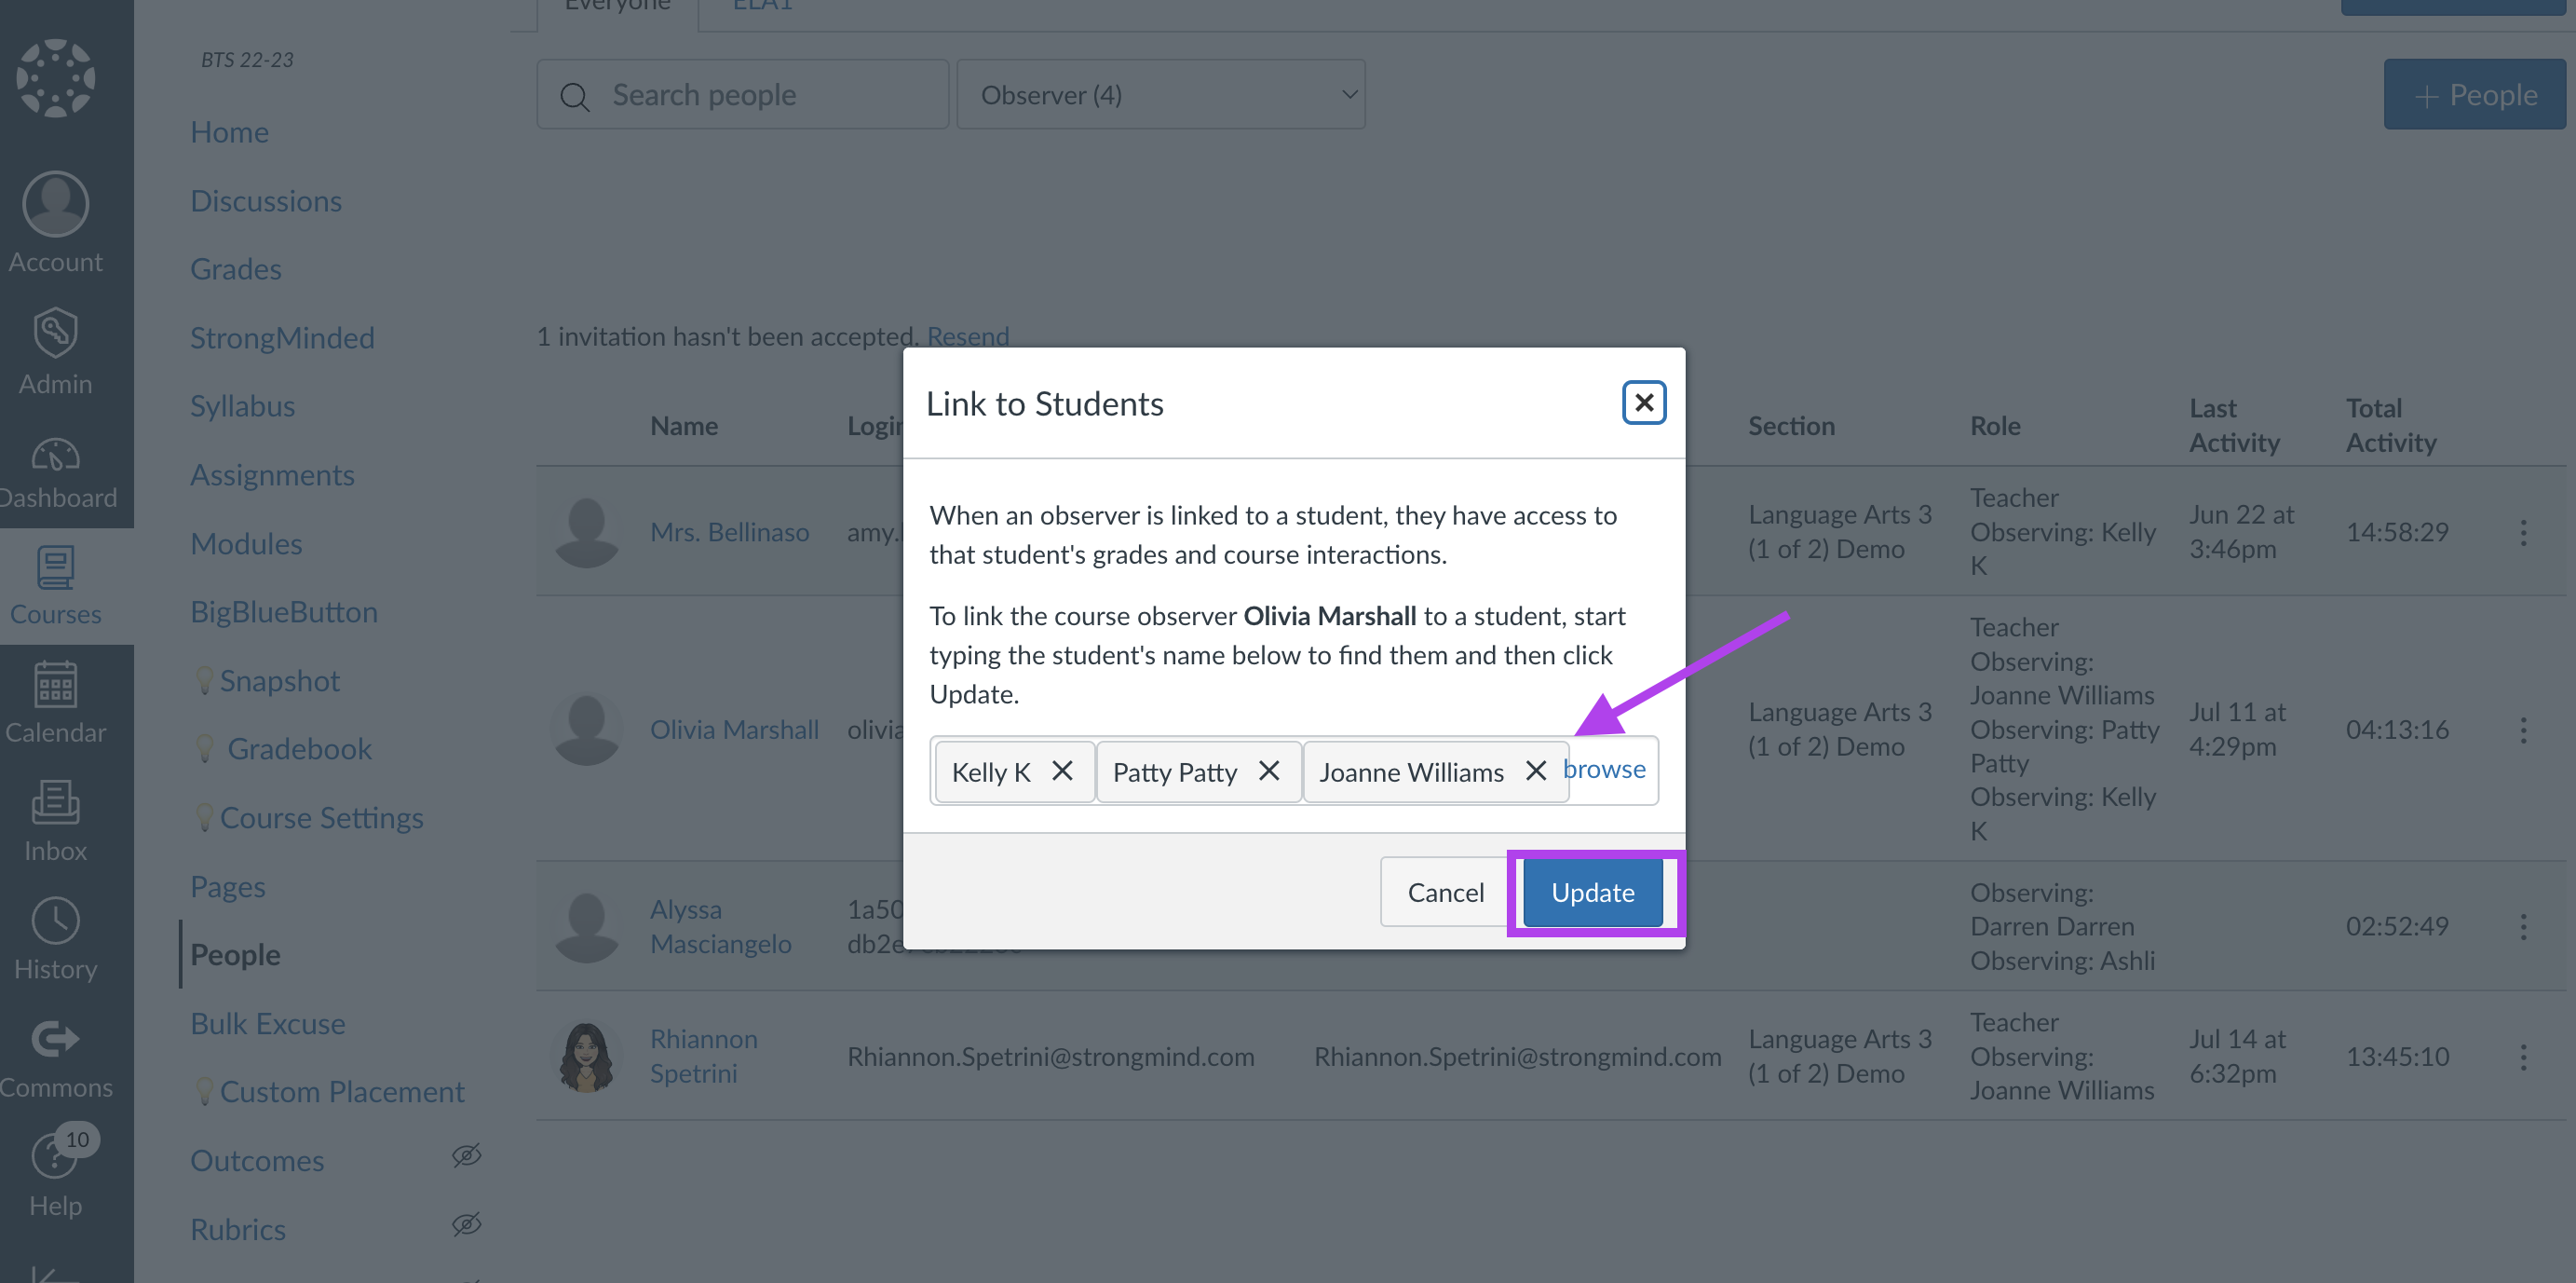The image size is (2576, 1283).
Task: Open the Admin shield icon
Action: 56,333
